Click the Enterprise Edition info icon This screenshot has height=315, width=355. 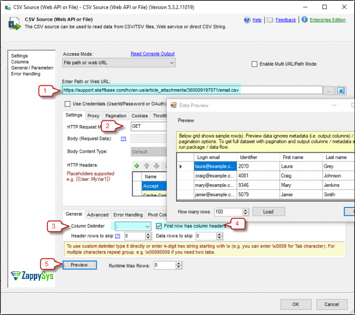(x=305, y=20)
